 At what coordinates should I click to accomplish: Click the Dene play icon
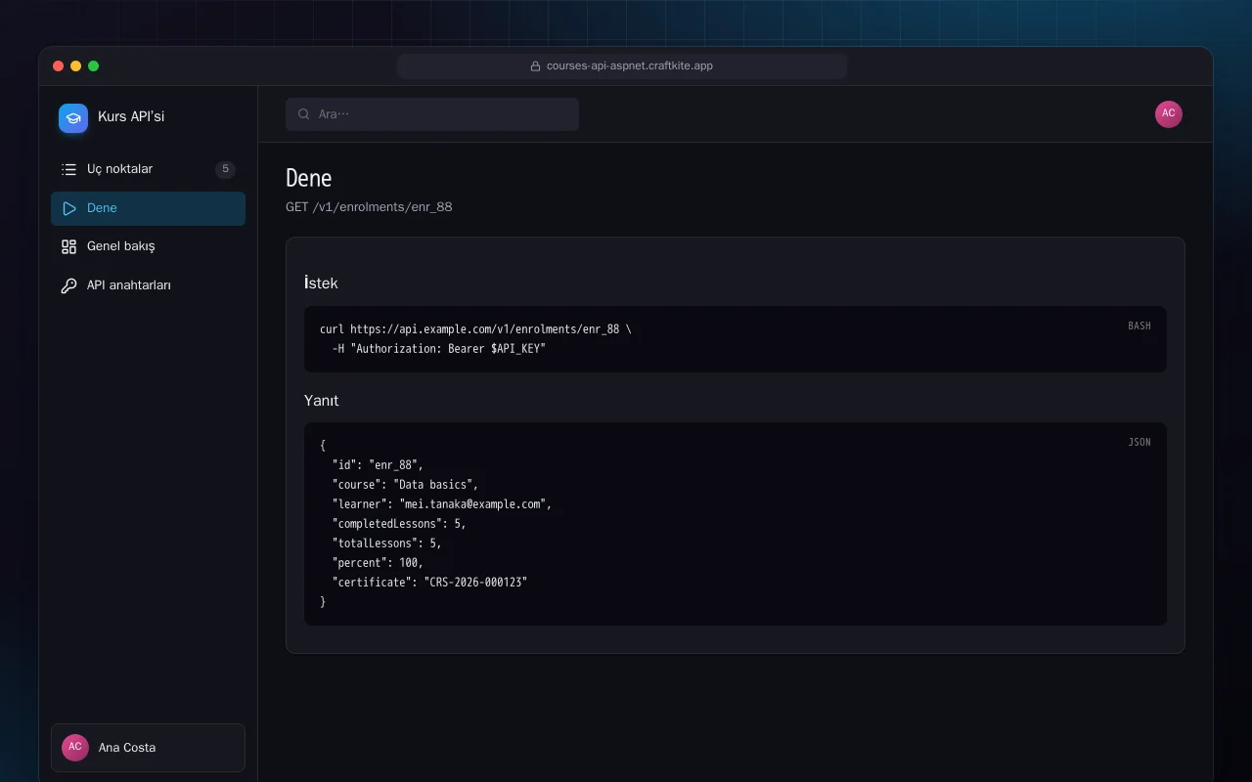click(68, 208)
